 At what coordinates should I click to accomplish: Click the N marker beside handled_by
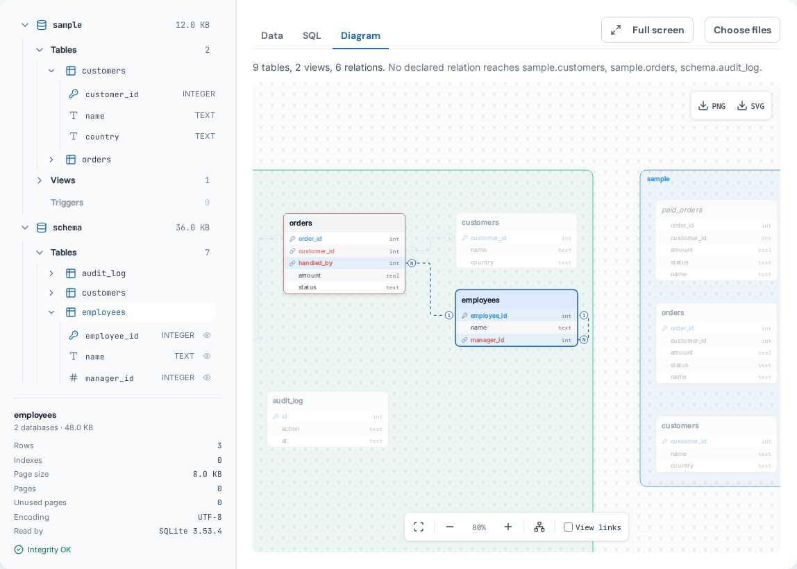pyautogui.click(x=412, y=263)
